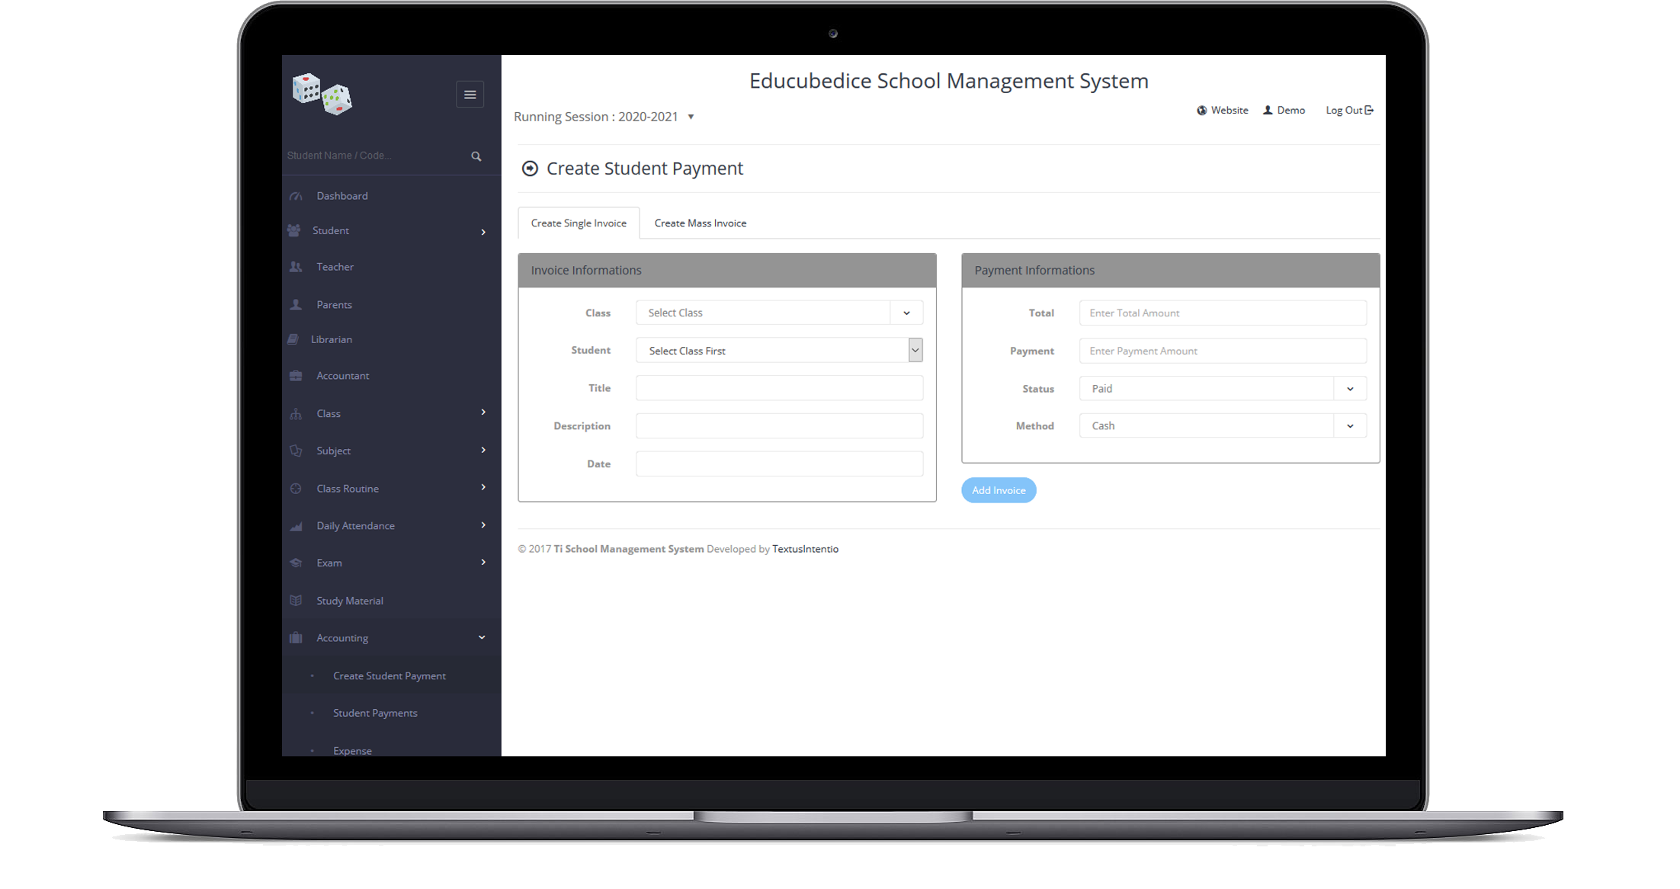The height and width of the screenshot is (889, 1680).
Task: Expand the Subject menu chevron
Action: click(483, 450)
